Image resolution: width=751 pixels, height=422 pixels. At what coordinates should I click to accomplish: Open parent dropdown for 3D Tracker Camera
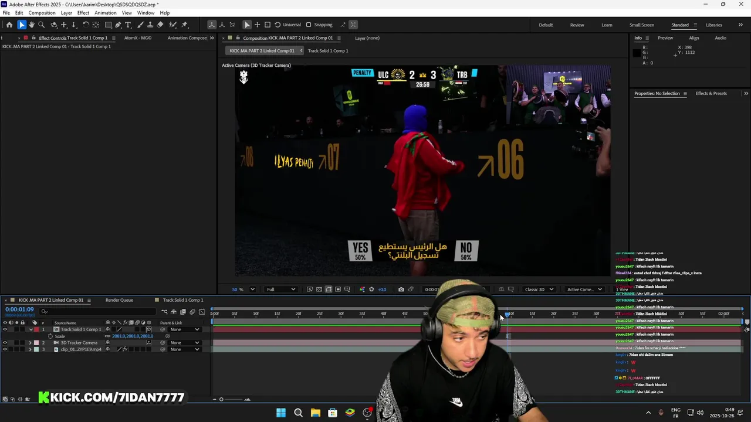[x=184, y=343]
